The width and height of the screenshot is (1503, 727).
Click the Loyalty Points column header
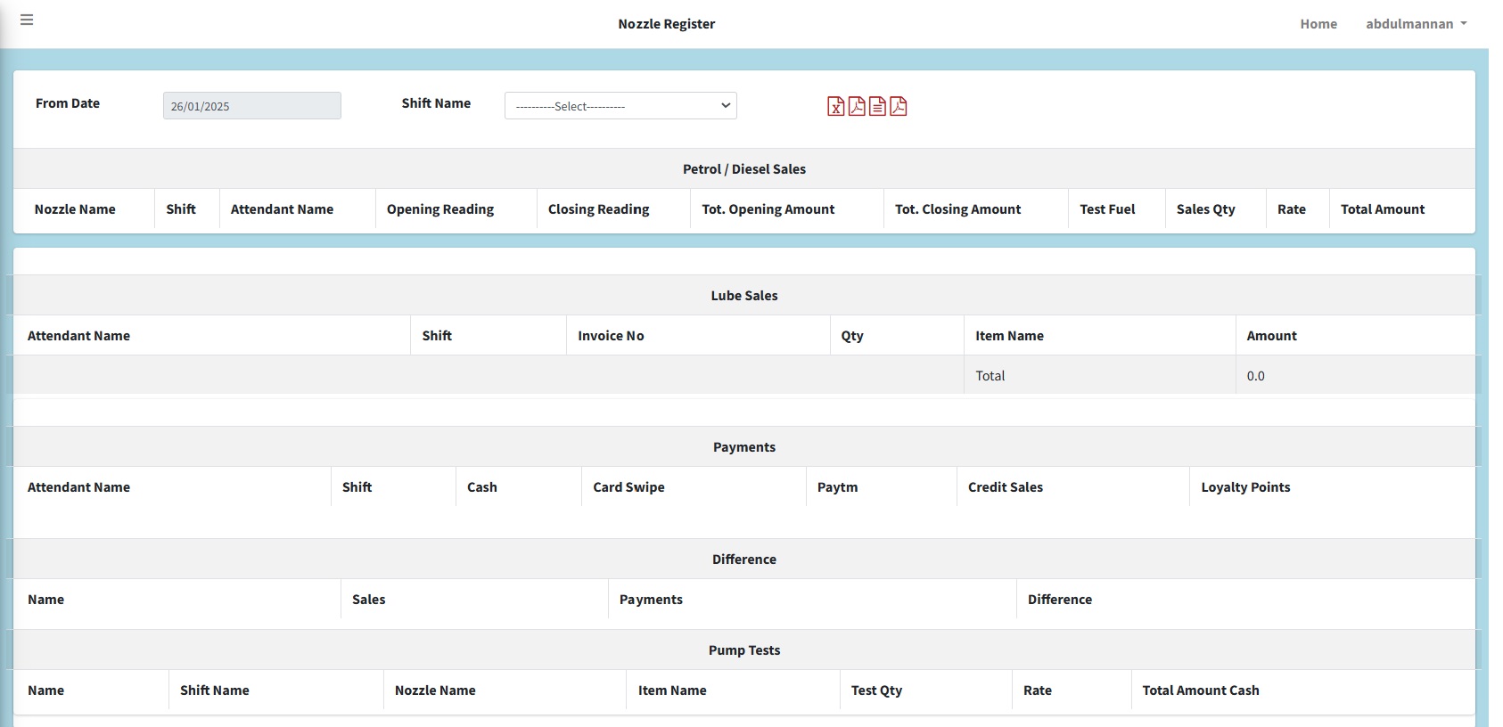(1245, 487)
